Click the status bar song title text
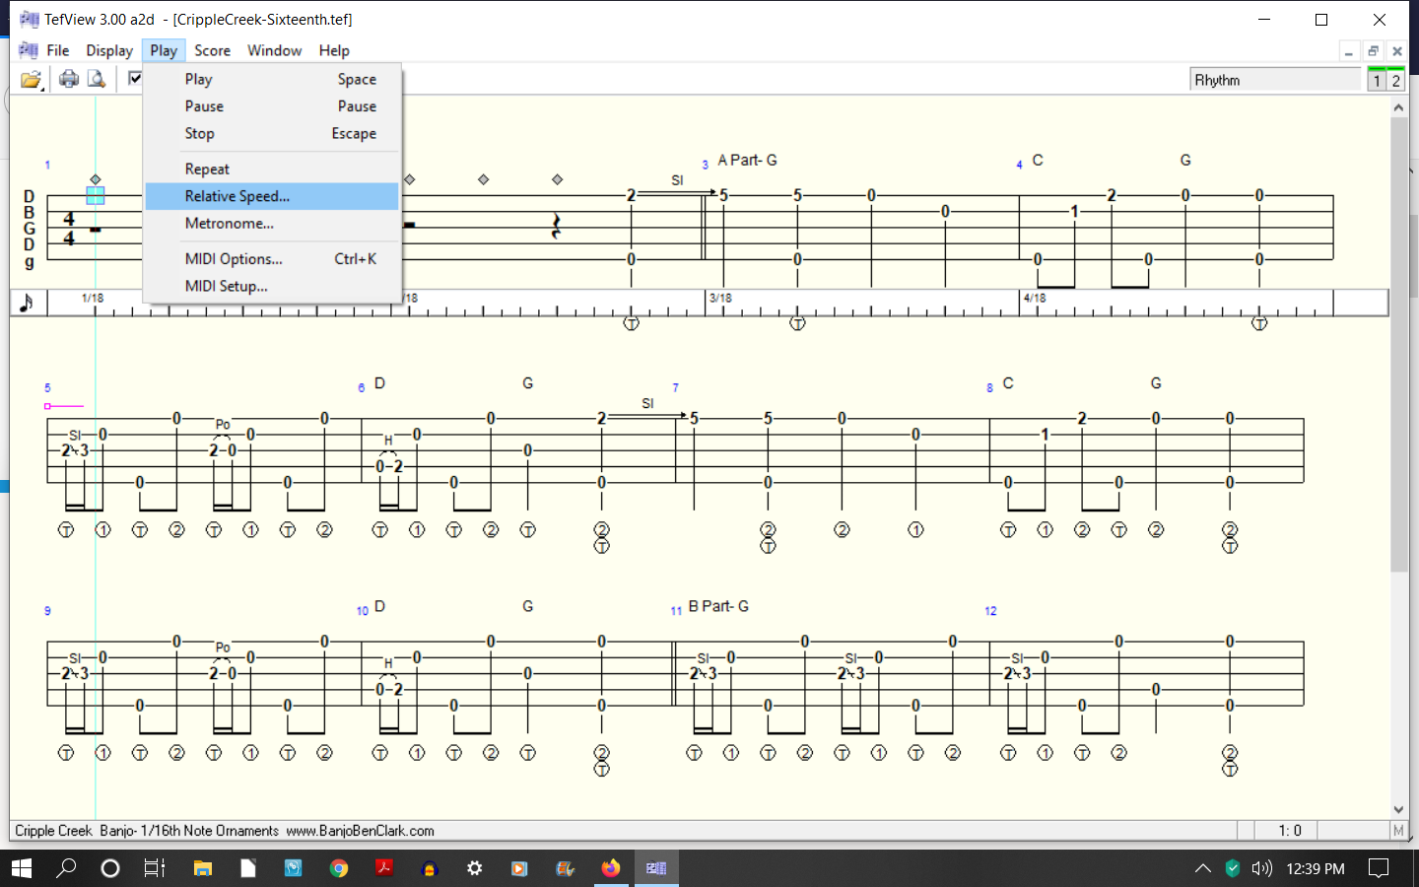 tap(225, 831)
